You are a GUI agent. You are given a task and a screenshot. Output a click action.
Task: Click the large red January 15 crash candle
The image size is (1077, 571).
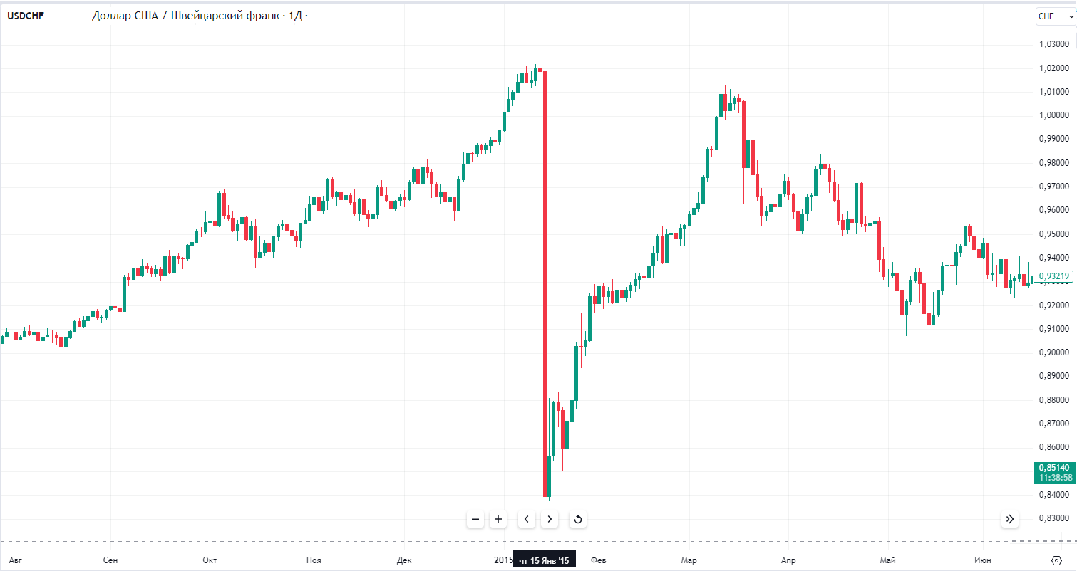click(545, 285)
